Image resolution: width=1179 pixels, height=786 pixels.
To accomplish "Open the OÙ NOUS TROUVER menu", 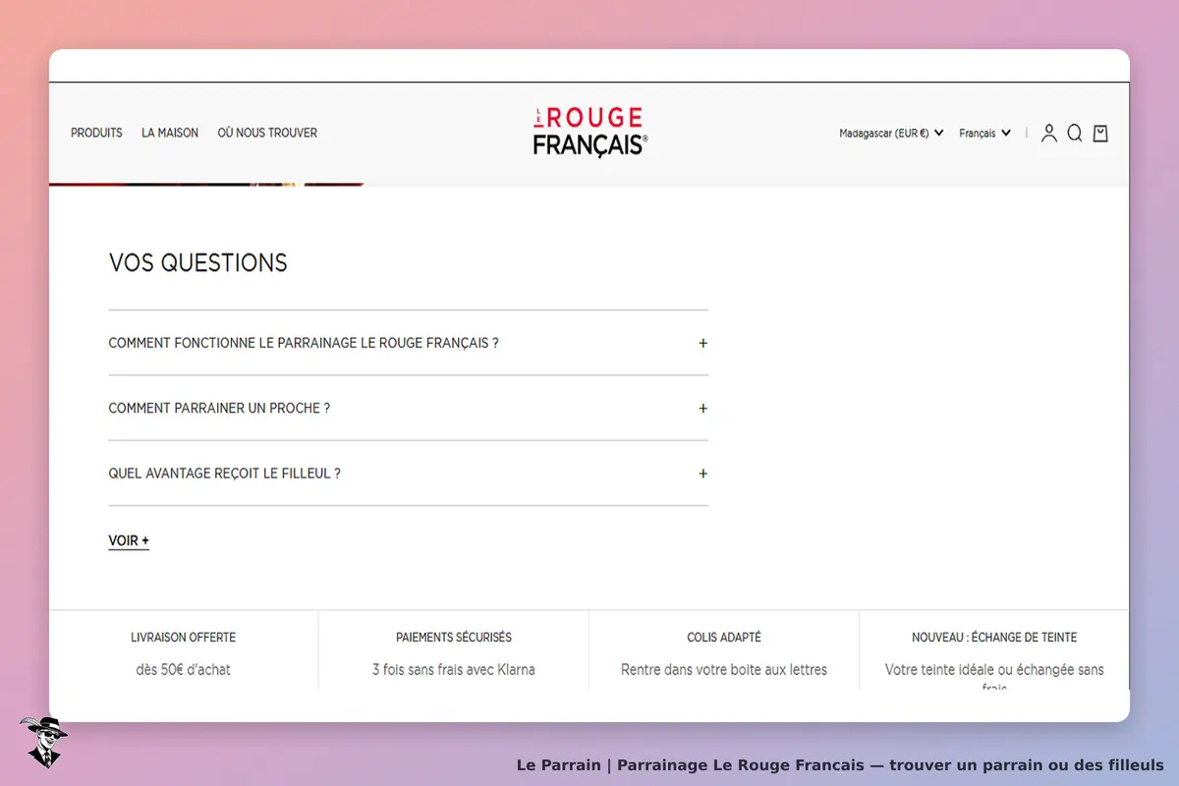I will (x=267, y=133).
